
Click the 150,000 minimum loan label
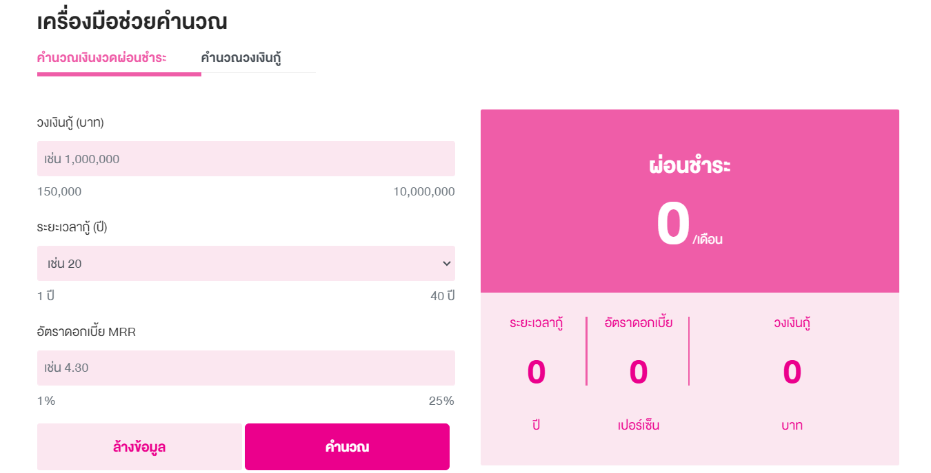[59, 191]
